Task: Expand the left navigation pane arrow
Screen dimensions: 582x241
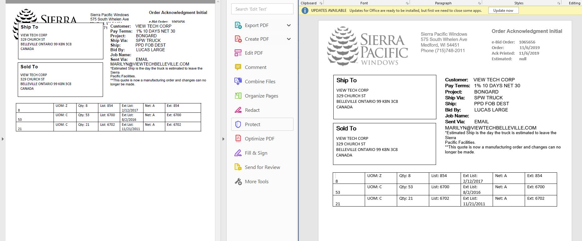Action: click(x=2, y=139)
